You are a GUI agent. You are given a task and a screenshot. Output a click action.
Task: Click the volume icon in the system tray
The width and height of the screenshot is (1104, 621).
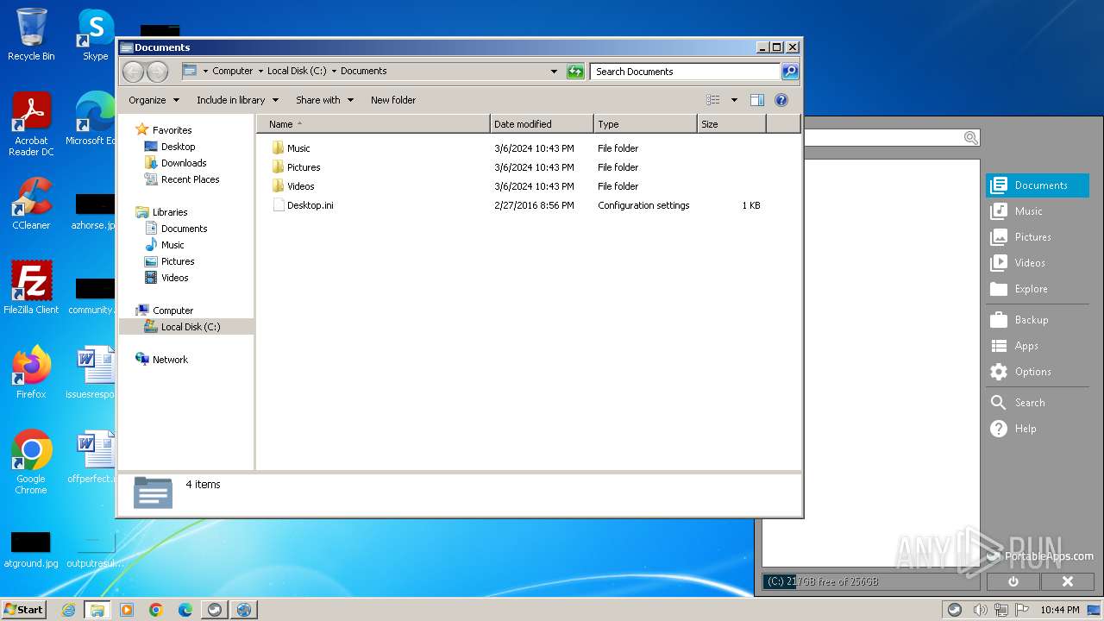(x=980, y=610)
